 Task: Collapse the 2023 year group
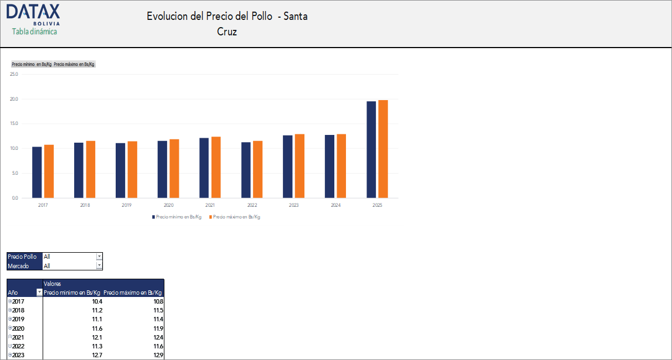point(9,354)
